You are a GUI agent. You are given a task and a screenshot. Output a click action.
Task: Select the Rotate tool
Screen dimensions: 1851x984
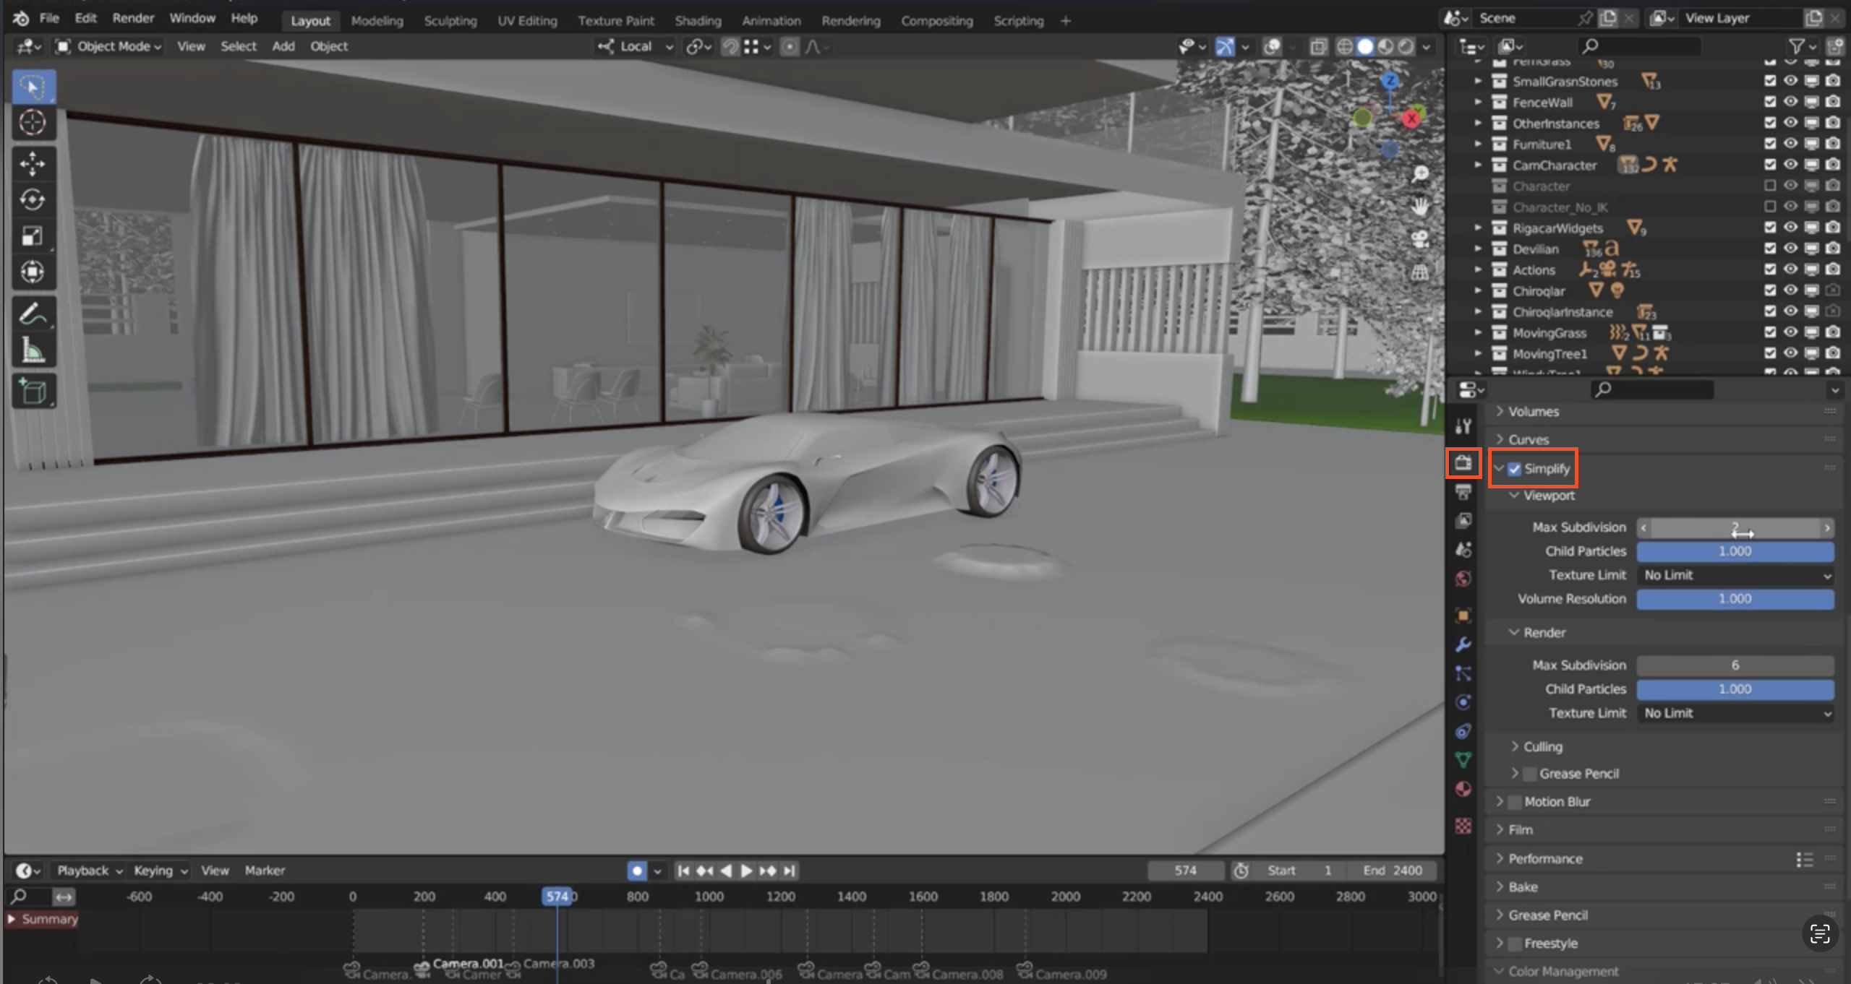(x=32, y=200)
